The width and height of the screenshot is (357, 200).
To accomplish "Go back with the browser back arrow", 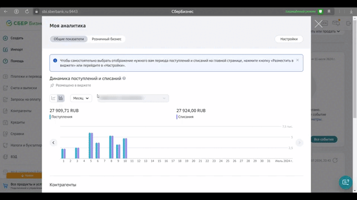I will pyautogui.click(x=6, y=11).
